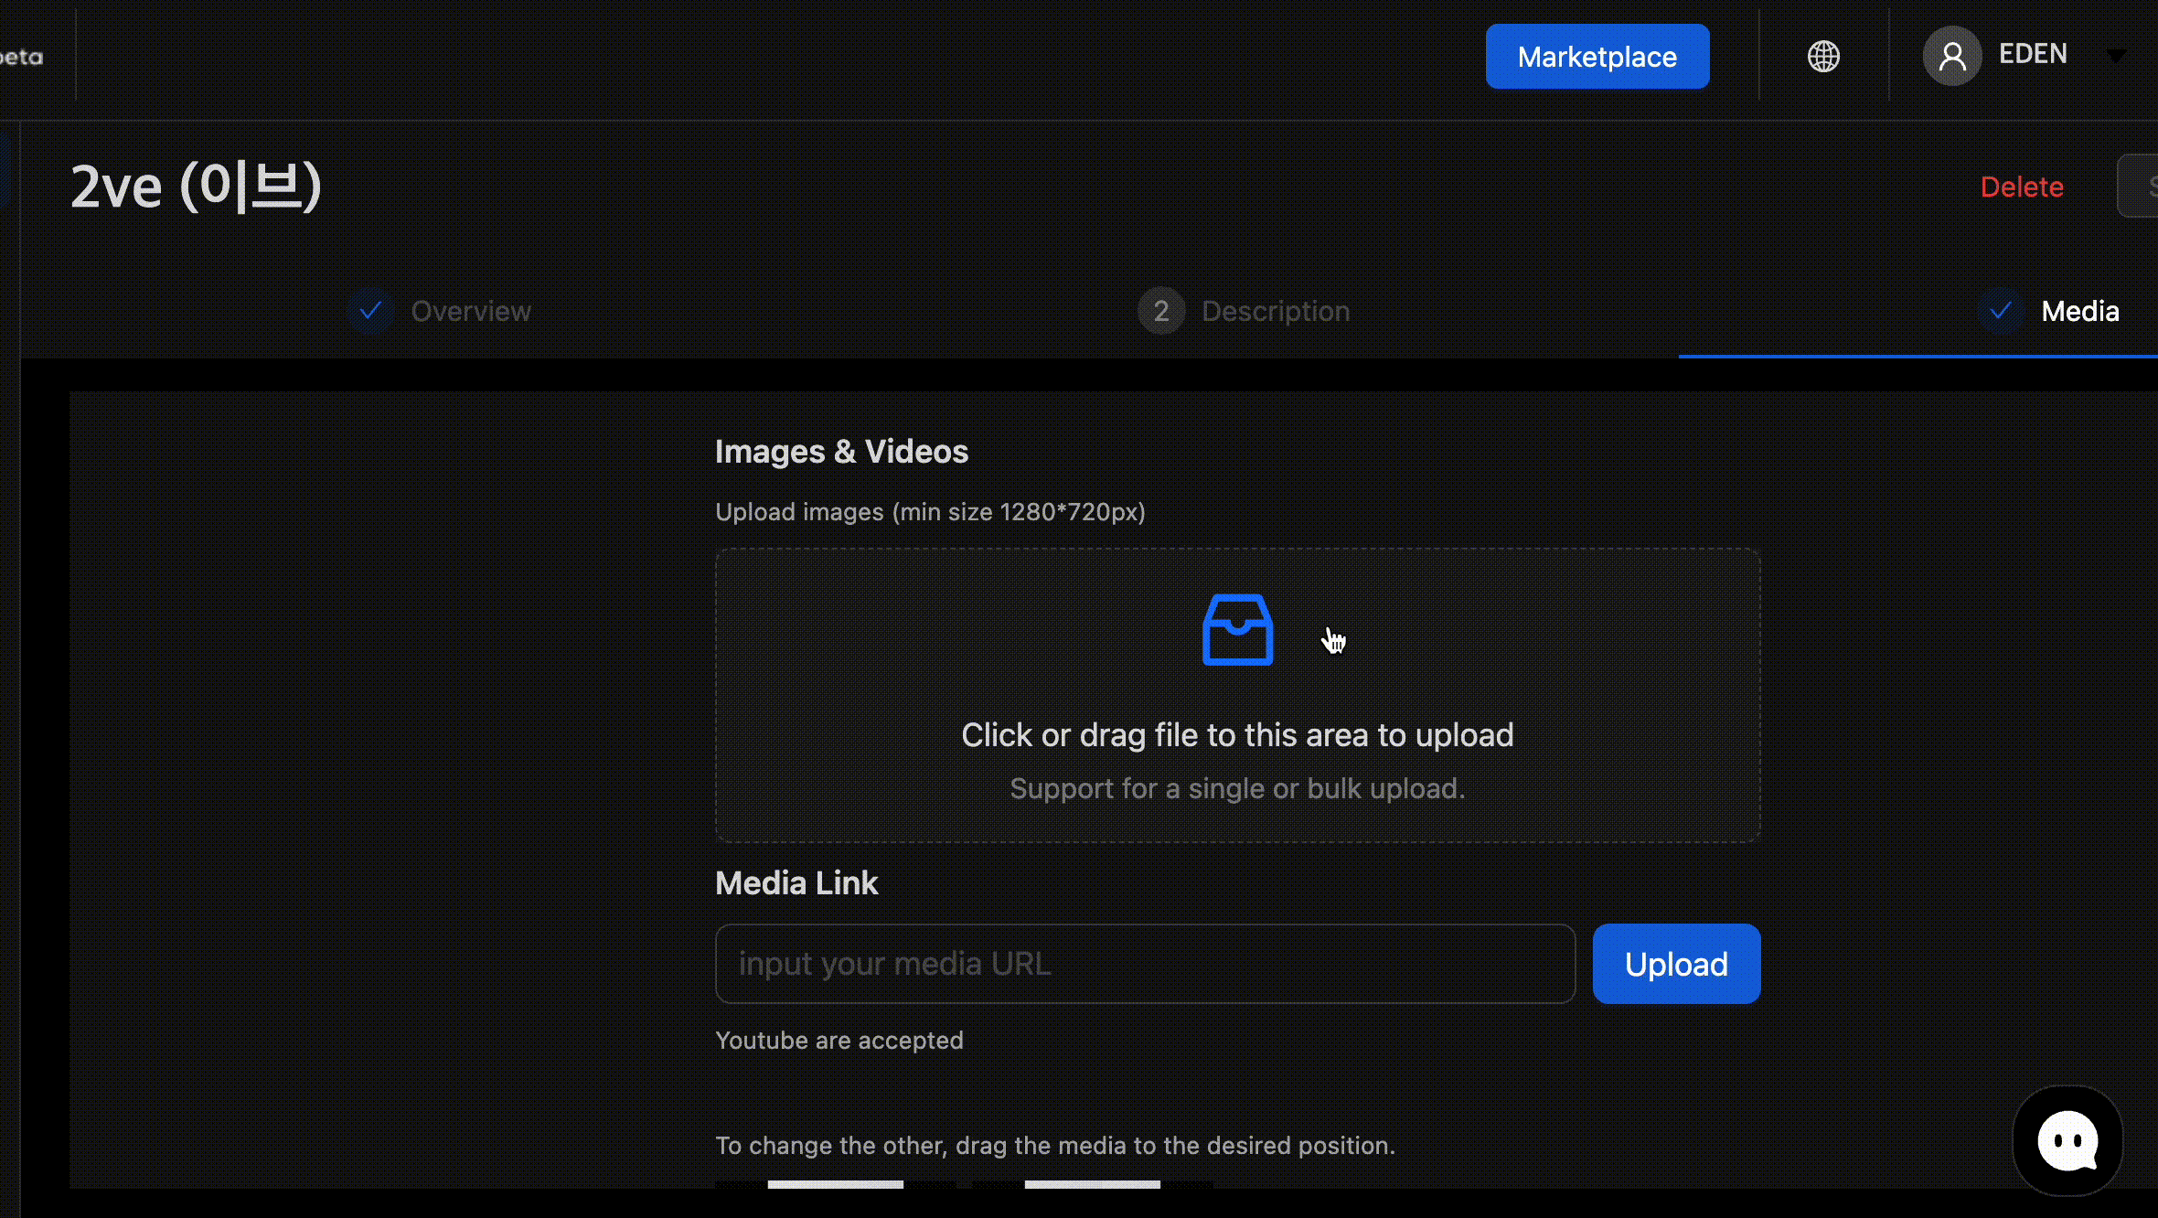Switch to the Description tab
Viewport: 2158px width, 1218px height.
(x=1275, y=311)
